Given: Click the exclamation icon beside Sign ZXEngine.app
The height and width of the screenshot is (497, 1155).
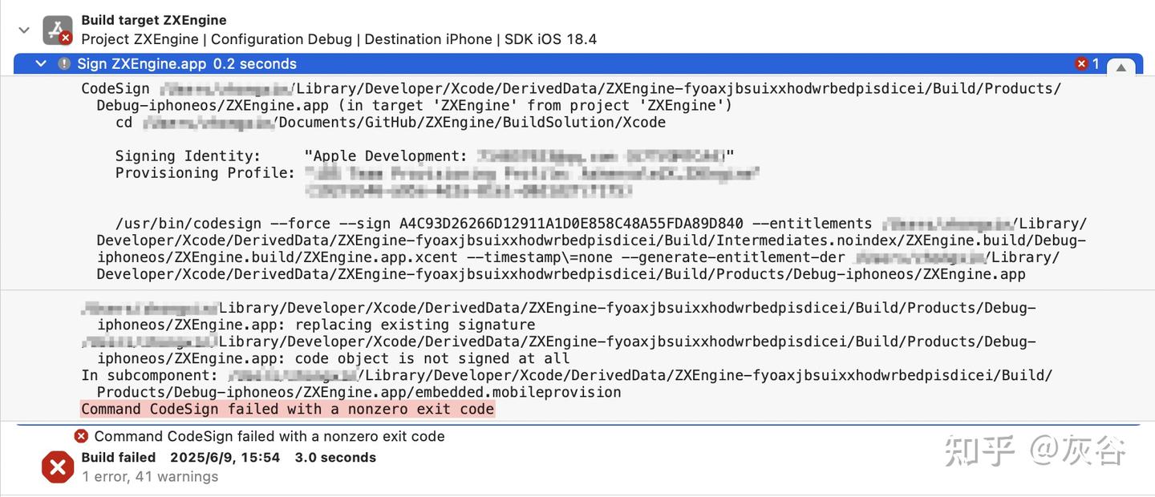Looking at the screenshot, I should pos(64,64).
